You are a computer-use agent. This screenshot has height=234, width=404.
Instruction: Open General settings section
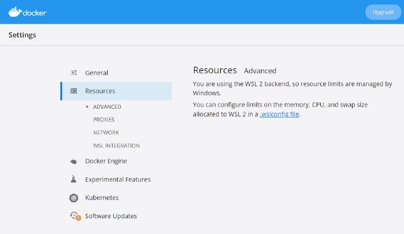click(96, 73)
